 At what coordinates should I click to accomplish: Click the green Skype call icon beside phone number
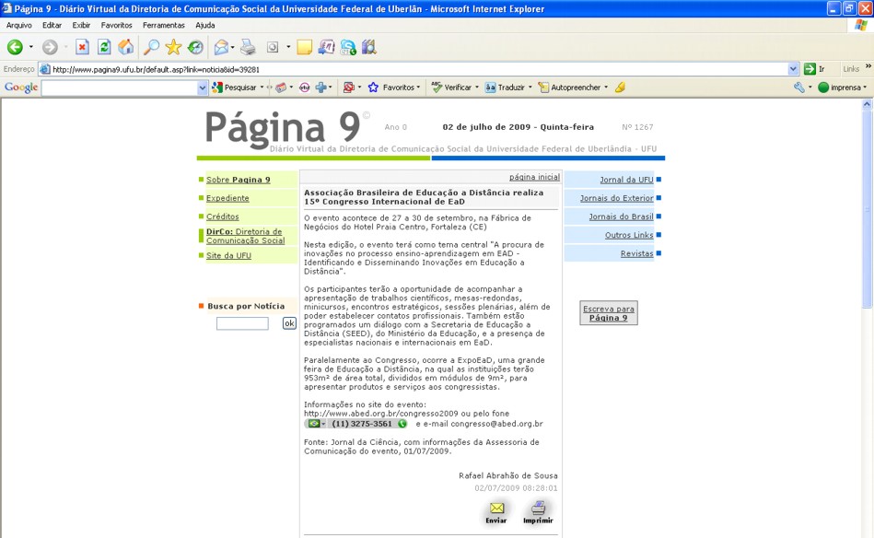pyautogui.click(x=402, y=424)
